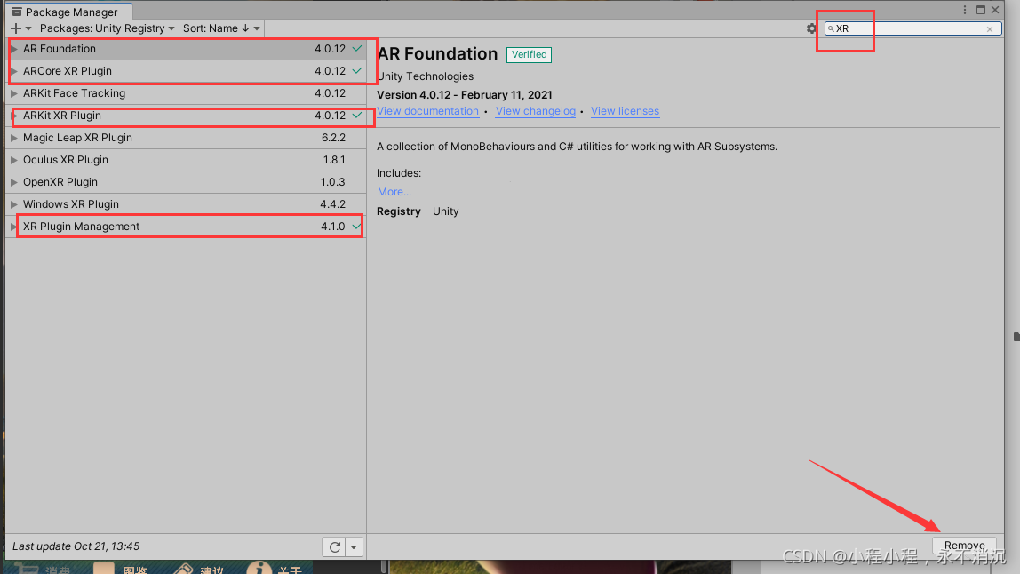Select ARKit Face Tracking package

pos(186,93)
